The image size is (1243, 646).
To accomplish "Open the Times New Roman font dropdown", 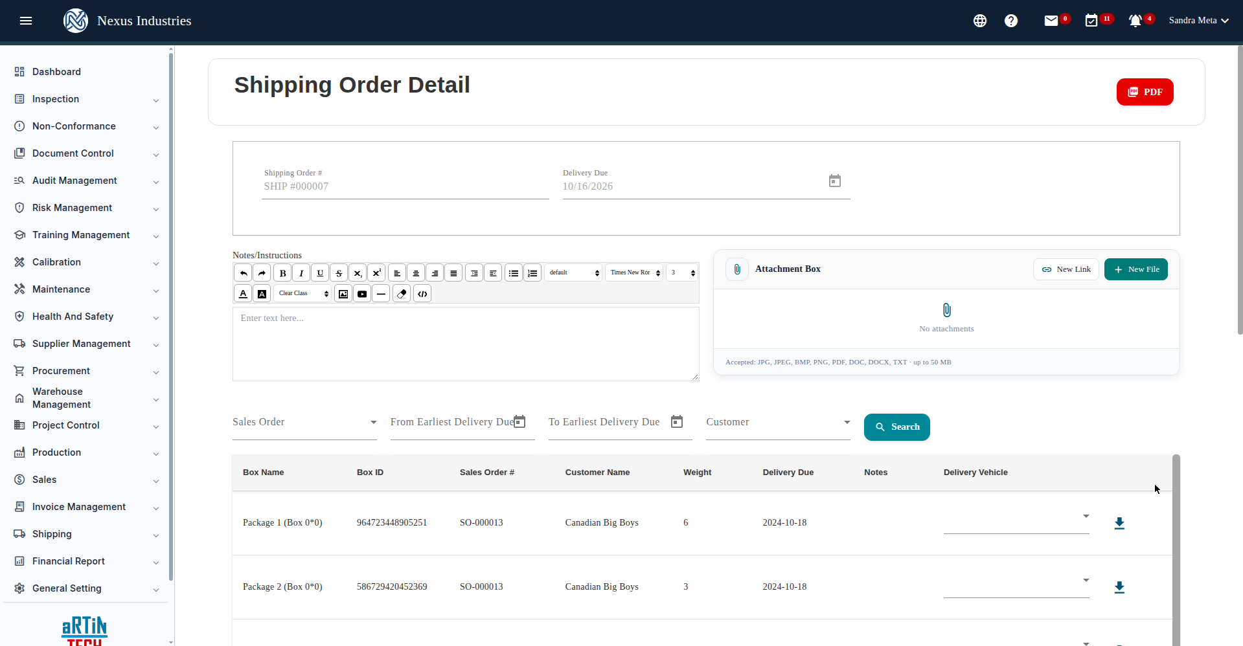I will pos(634,273).
